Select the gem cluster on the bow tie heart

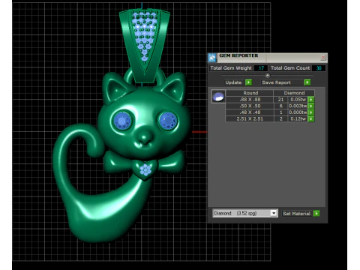pos(145,169)
